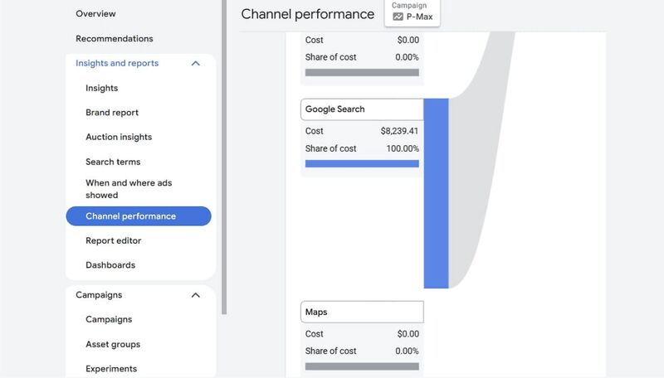Click the blue Google Search cost bar
Screen dimensions: 664x378
coord(362,163)
